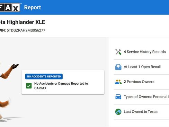Viewport: 169px width, 127px height.
Task: Click the NO ACCIDENTS REPORTED badge
Action: coord(44,76)
